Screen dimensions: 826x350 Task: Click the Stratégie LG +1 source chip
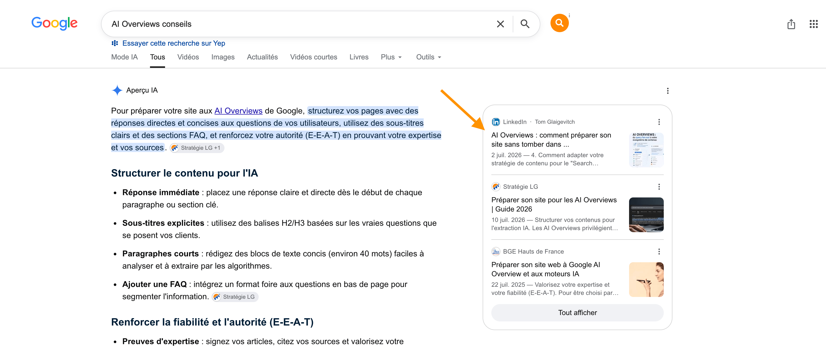(197, 148)
